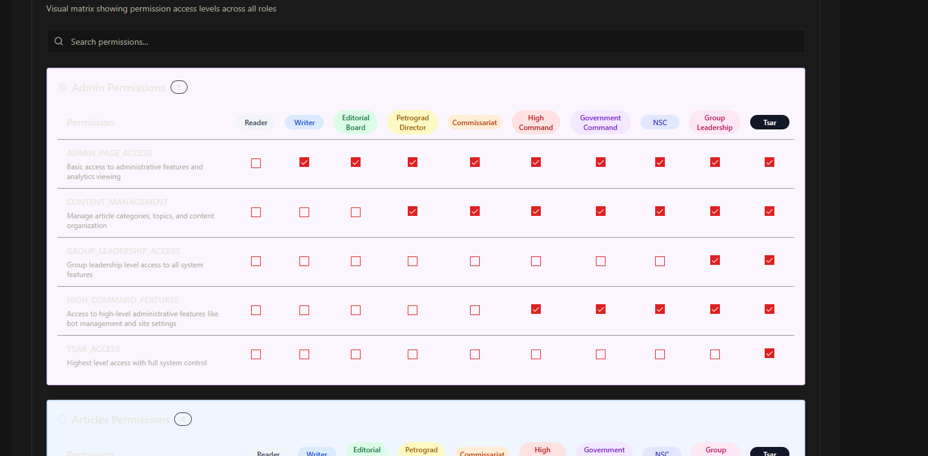Focus the Search permissions input field
Viewport: 928px width, 456px height.
click(426, 41)
